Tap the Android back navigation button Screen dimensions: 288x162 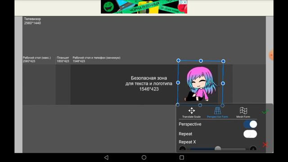(106, 157)
